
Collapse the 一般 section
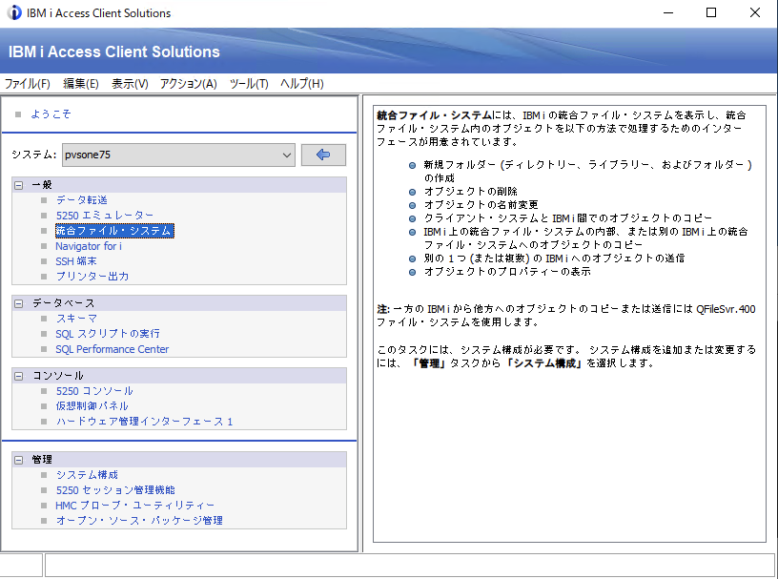[19, 185]
